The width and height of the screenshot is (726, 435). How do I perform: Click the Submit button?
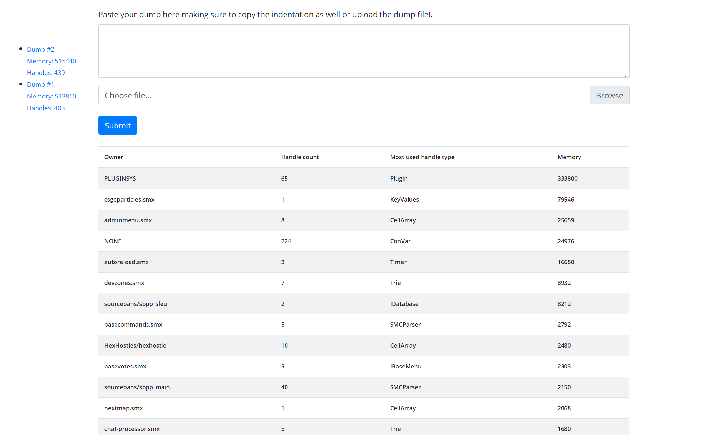(117, 126)
